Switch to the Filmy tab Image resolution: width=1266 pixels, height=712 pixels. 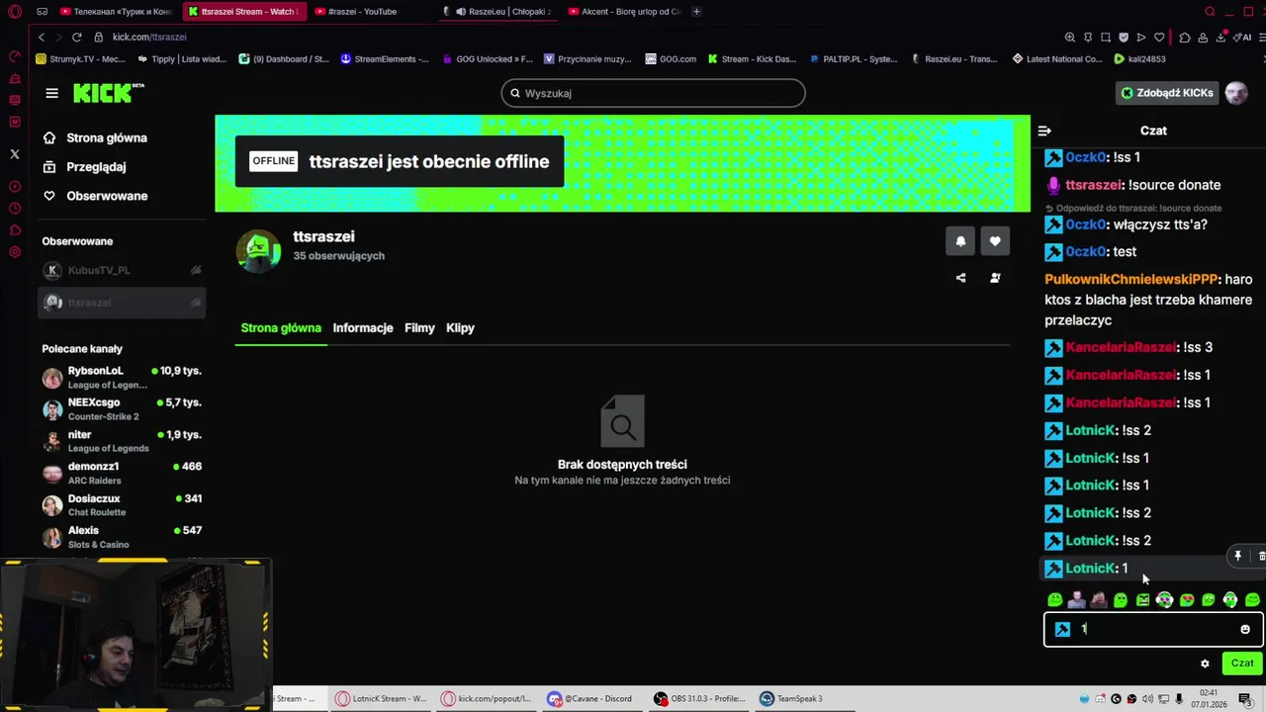(419, 328)
